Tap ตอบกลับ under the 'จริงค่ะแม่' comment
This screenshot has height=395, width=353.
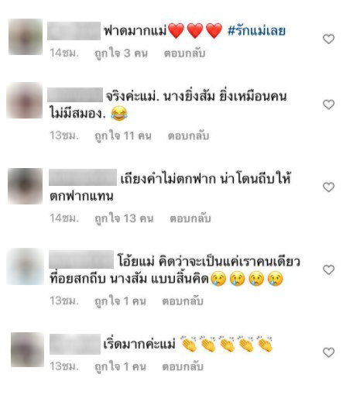pos(188,136)
